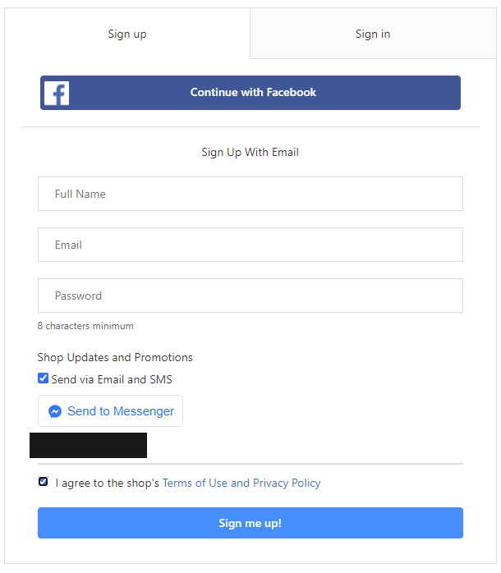Click the Continue with Facebook button text
Screen dimensions: 501x573
click(x=253, y=92)
